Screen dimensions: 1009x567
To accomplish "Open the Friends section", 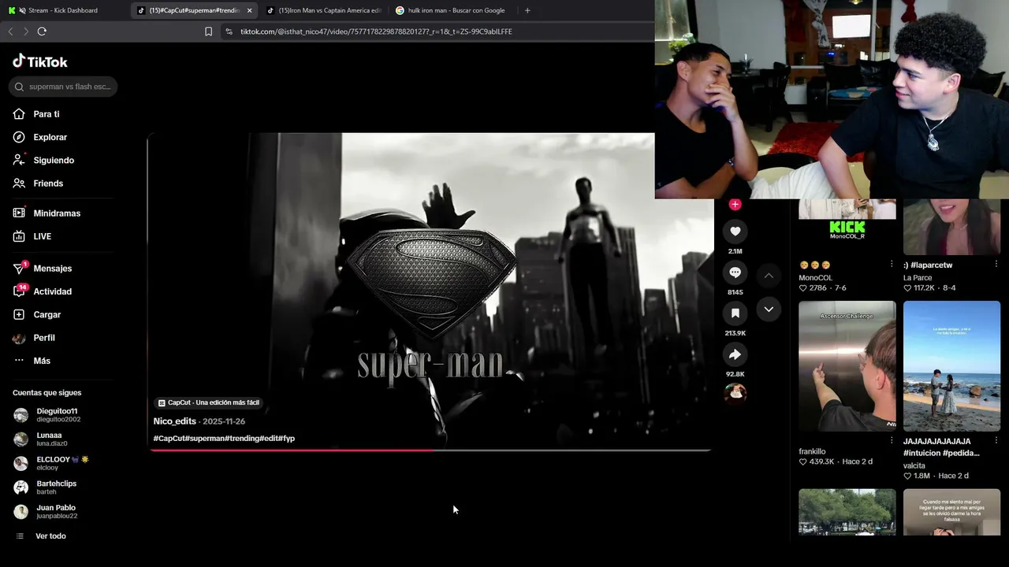I will (x=38, y=183).
